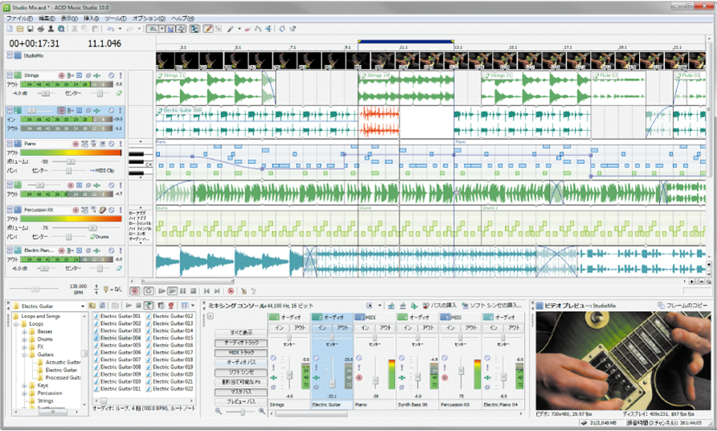This screenshot has height=431, width=717.
Task: Mute the Strings channel in the mixing console
Action: [274, 359]
